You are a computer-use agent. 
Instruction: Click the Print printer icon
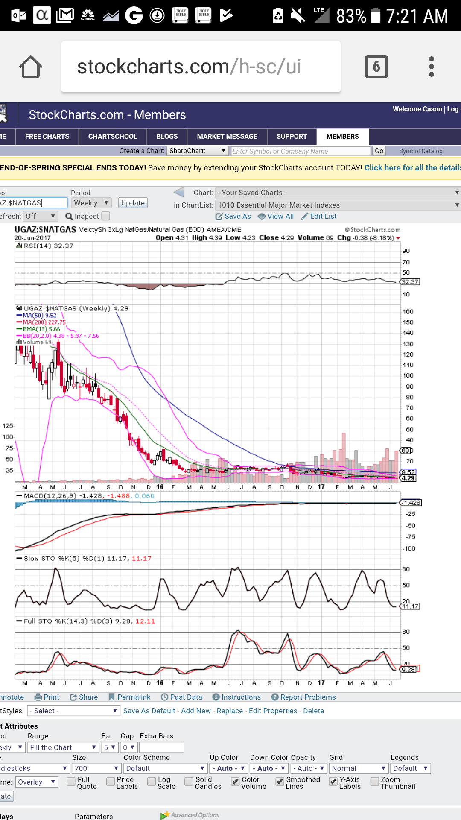[x=38, y=697]
